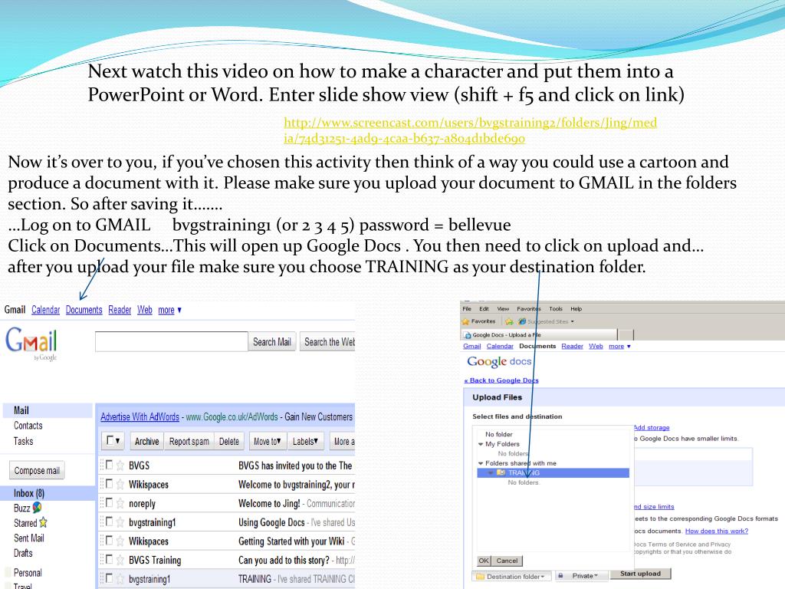
Task: Click the Compose mail button
Action: (x=37, y=470)
